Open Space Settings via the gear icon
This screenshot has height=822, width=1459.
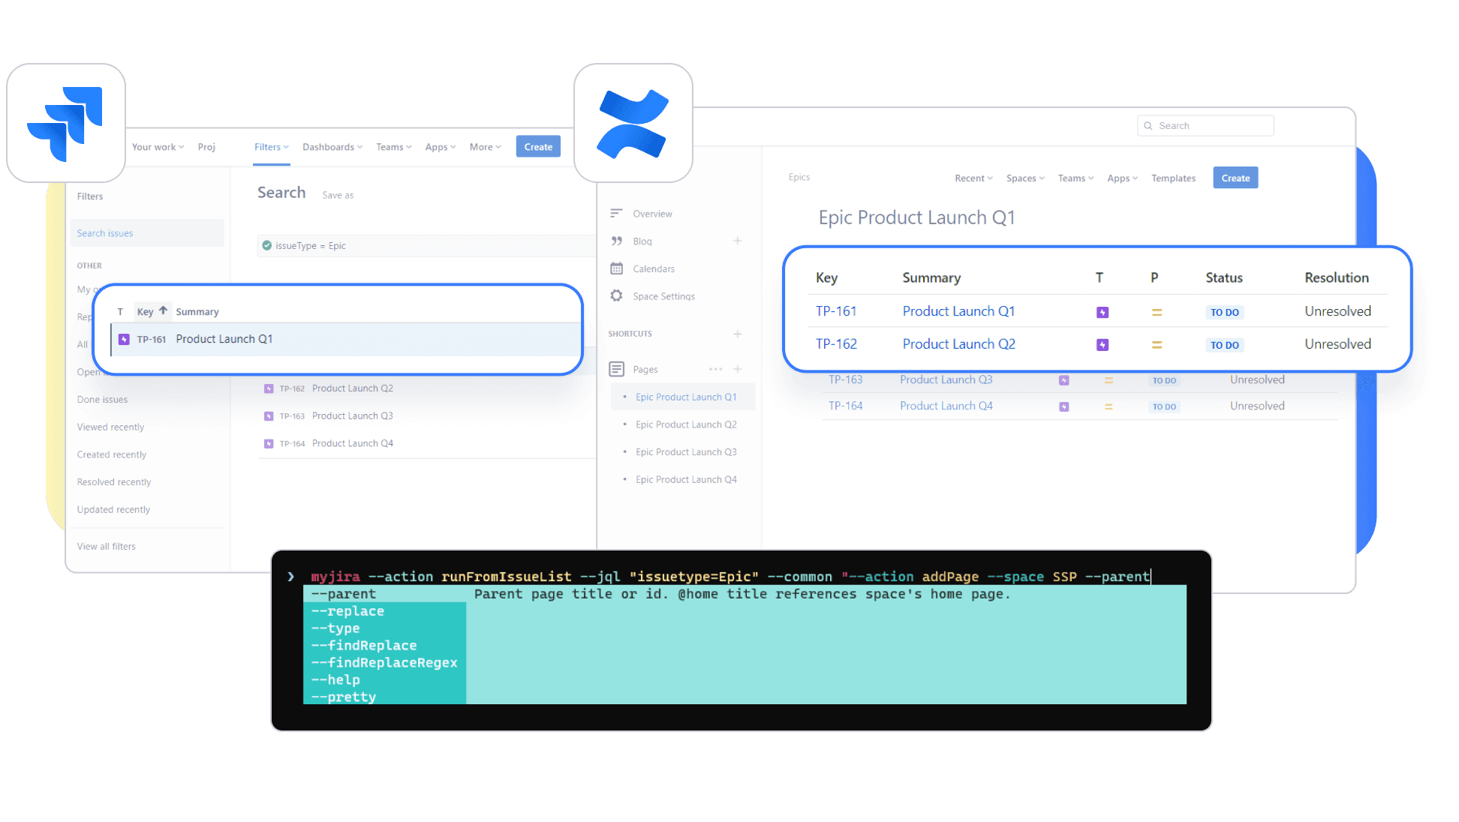coord(617,295)
